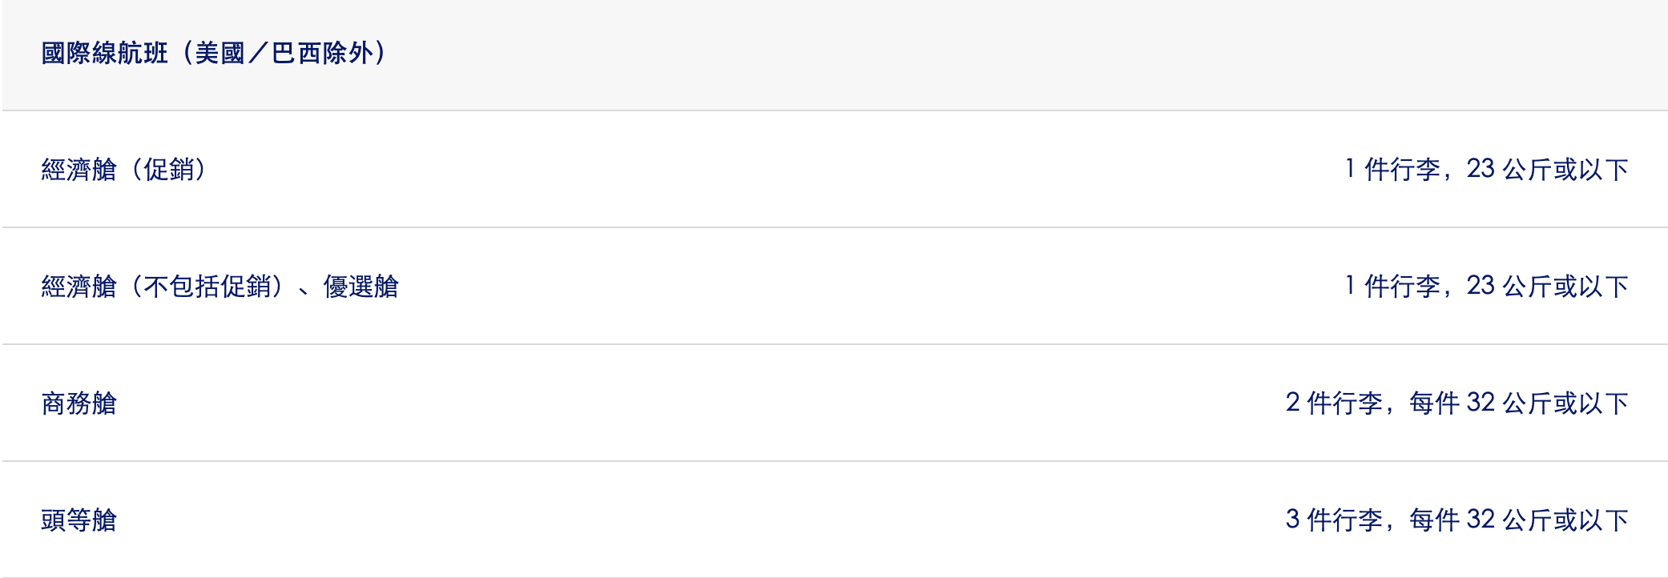Select the 頭等艙 row label
This screenshot has width=1668, height=578.
79,520
